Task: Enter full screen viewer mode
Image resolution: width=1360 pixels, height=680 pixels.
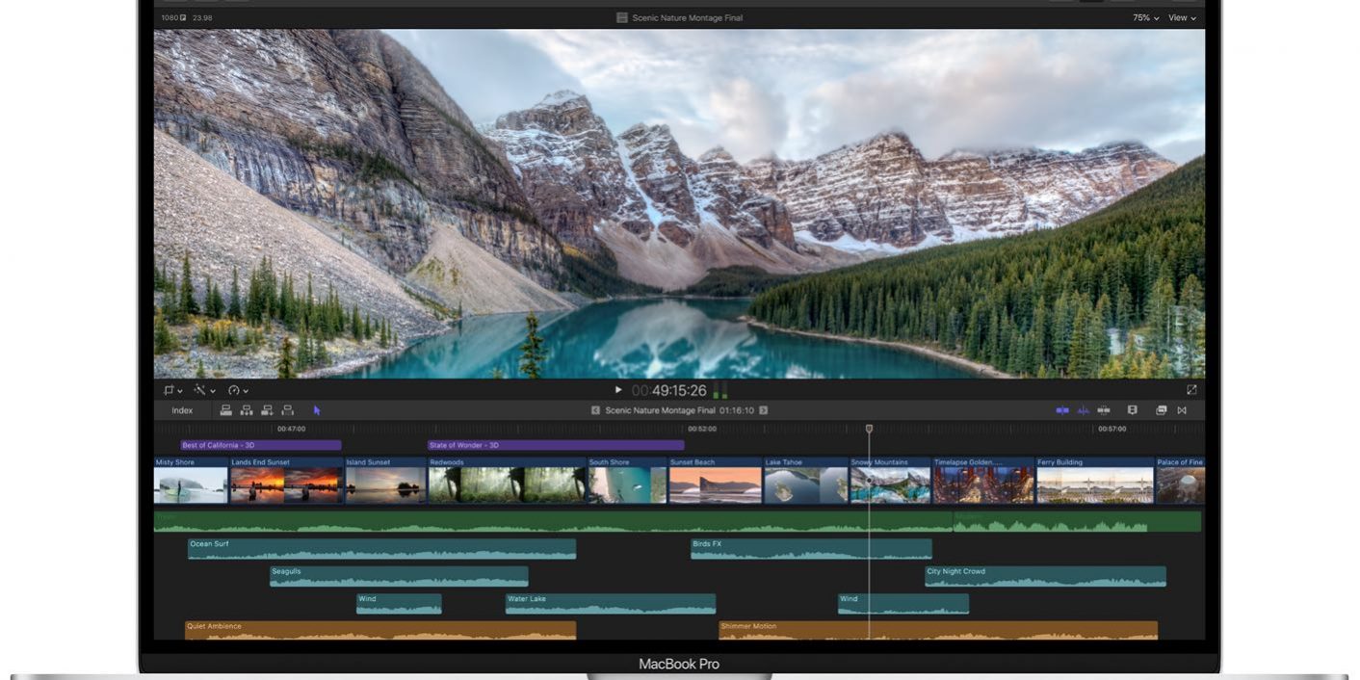Action: point(1191,390)
